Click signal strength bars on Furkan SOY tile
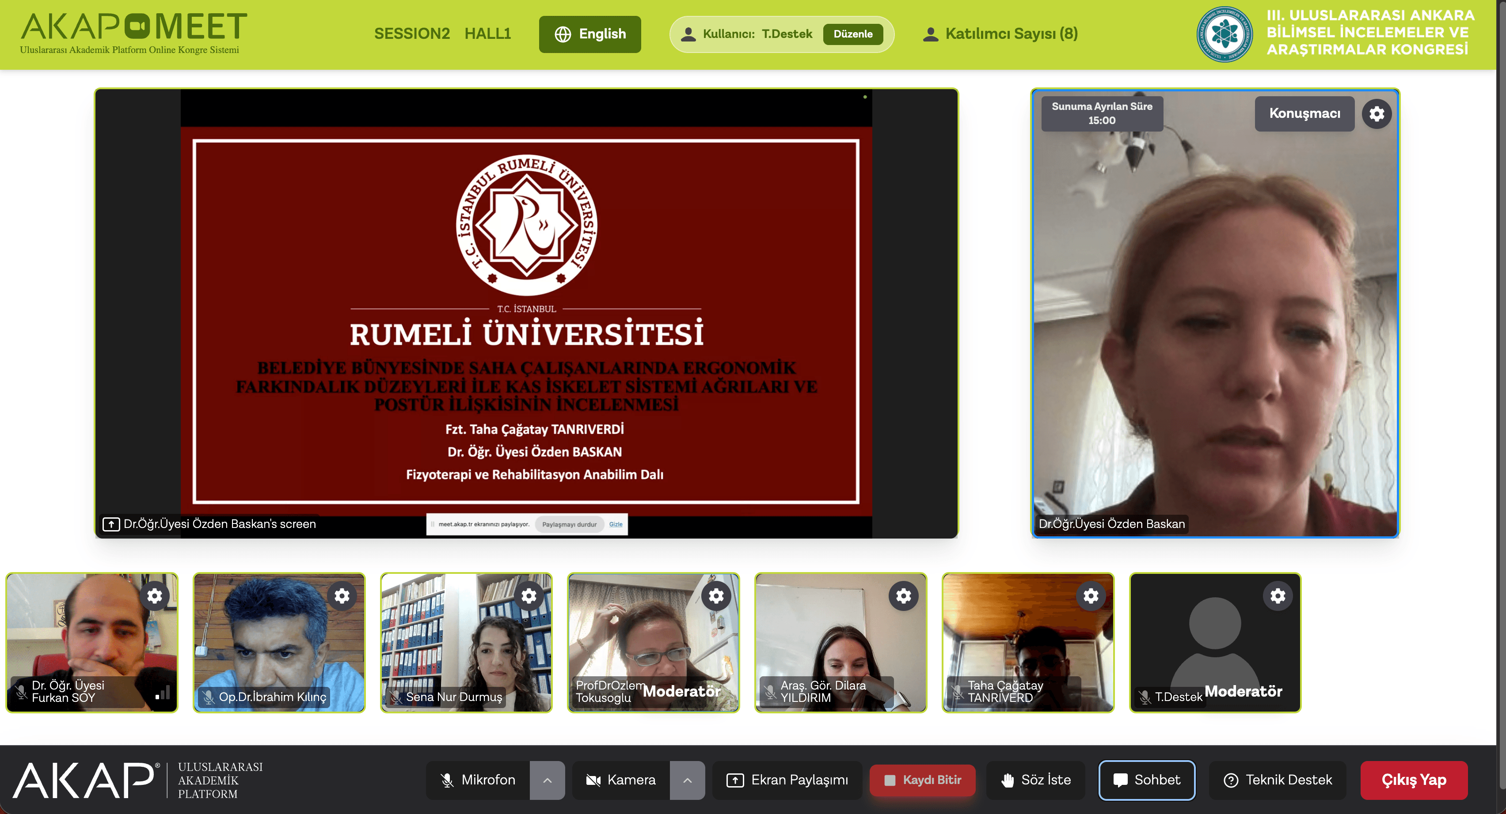 pos(163,693)
